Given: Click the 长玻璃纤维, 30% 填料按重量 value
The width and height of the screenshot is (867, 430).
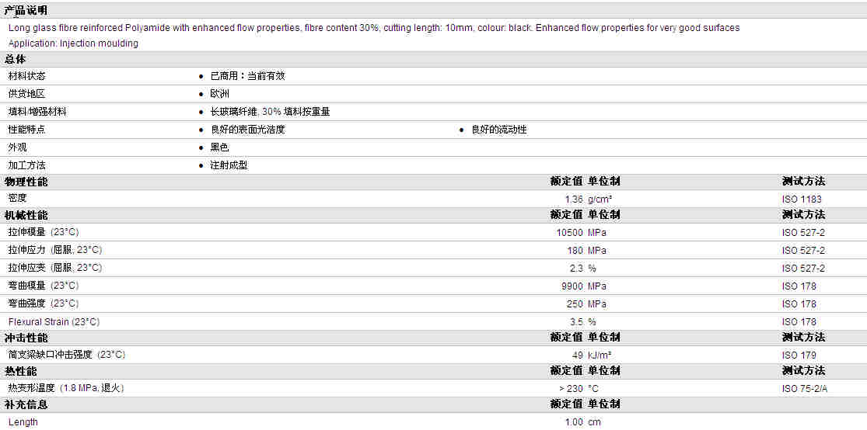Looking at the screenshot, I should click(x=271, y=112).
